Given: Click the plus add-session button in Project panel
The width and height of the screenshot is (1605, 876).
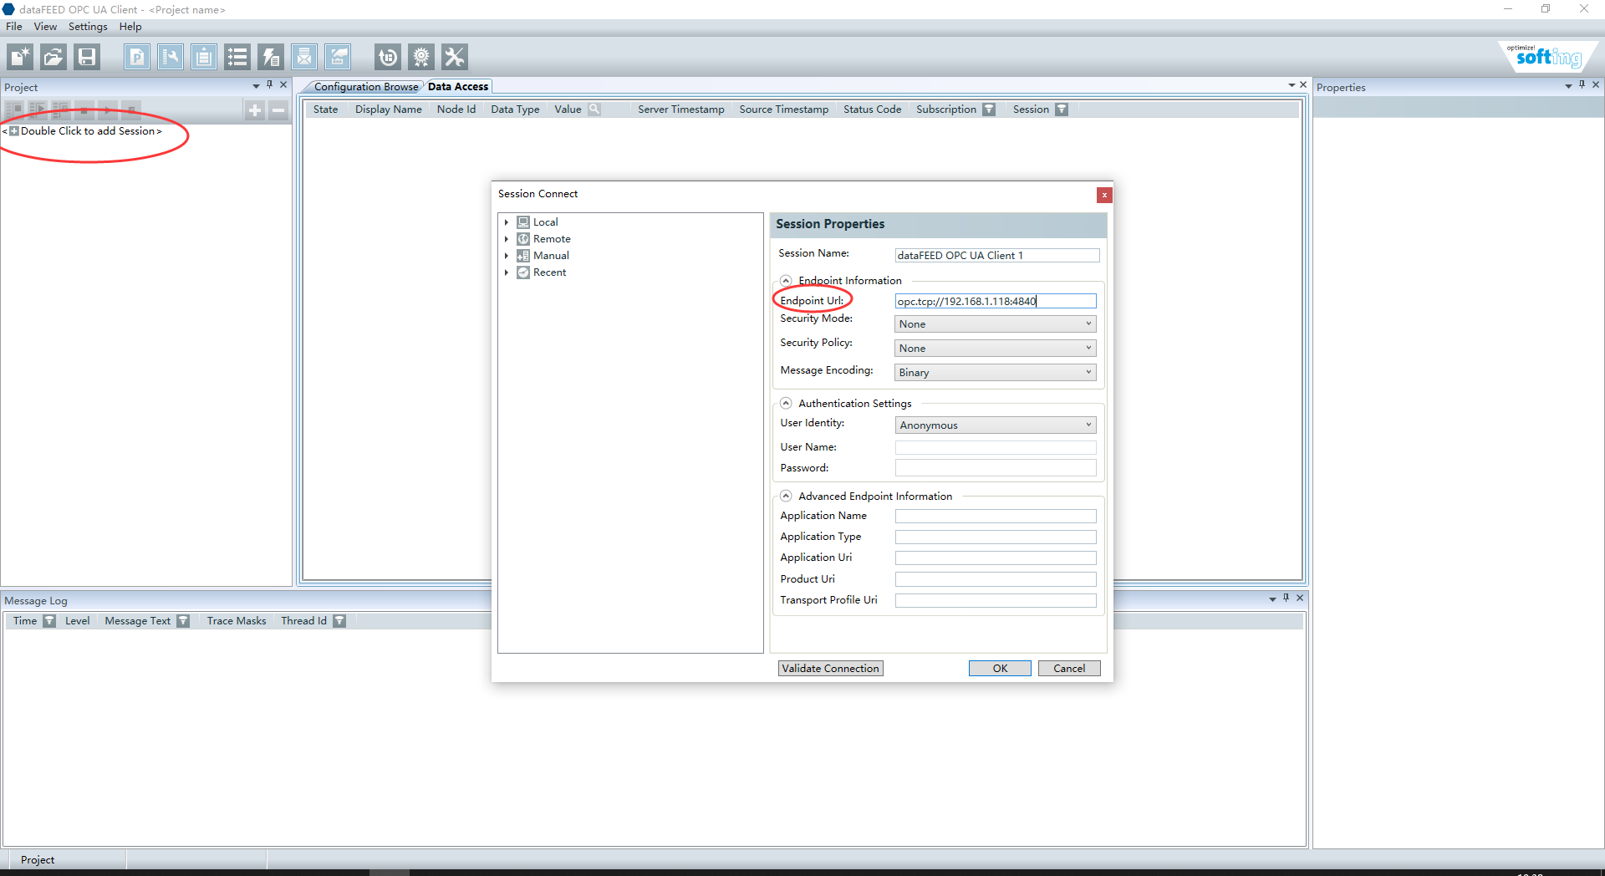Looking at the screenshot, I should pyautogui.click(x=255, y=109).
